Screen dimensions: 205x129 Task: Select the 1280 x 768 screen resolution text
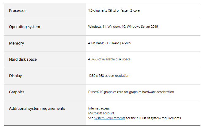click(x=109, y=76)
